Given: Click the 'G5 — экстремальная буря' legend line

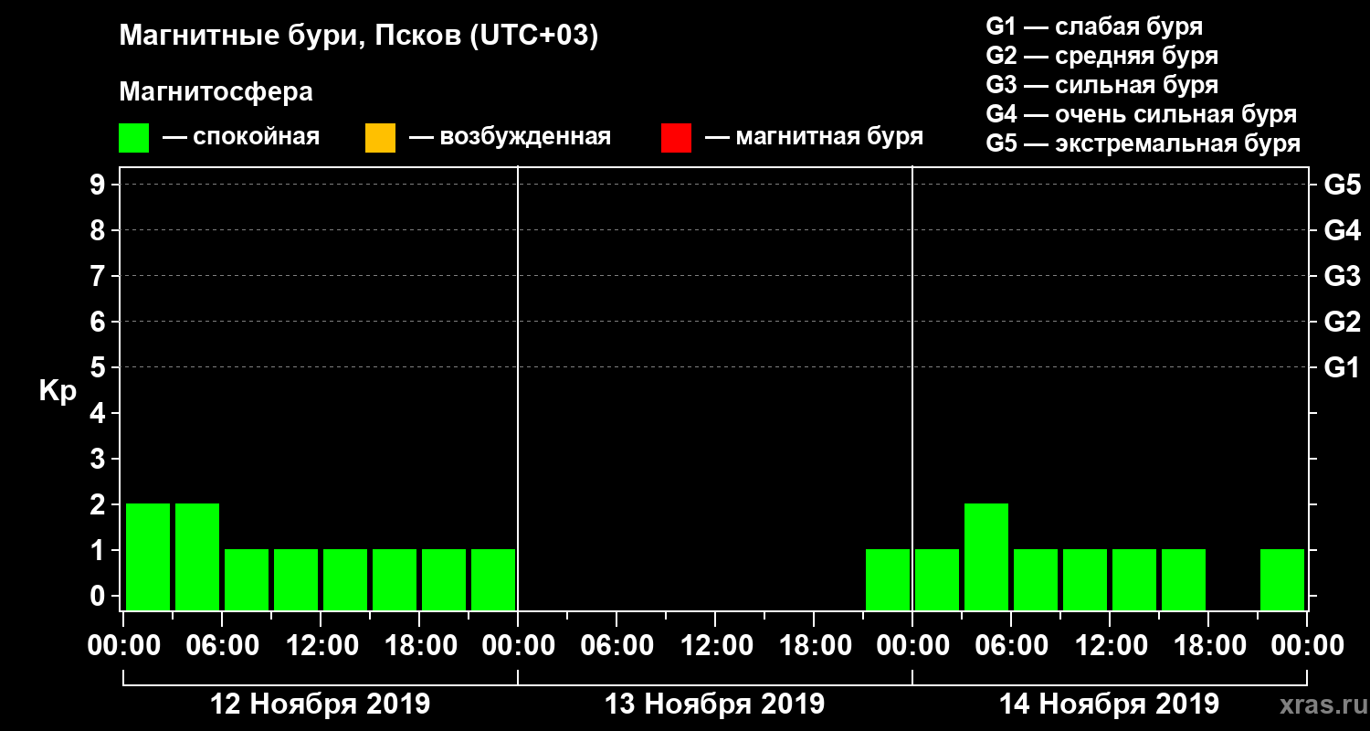Looking at the screenshot, I should 1143,143.
